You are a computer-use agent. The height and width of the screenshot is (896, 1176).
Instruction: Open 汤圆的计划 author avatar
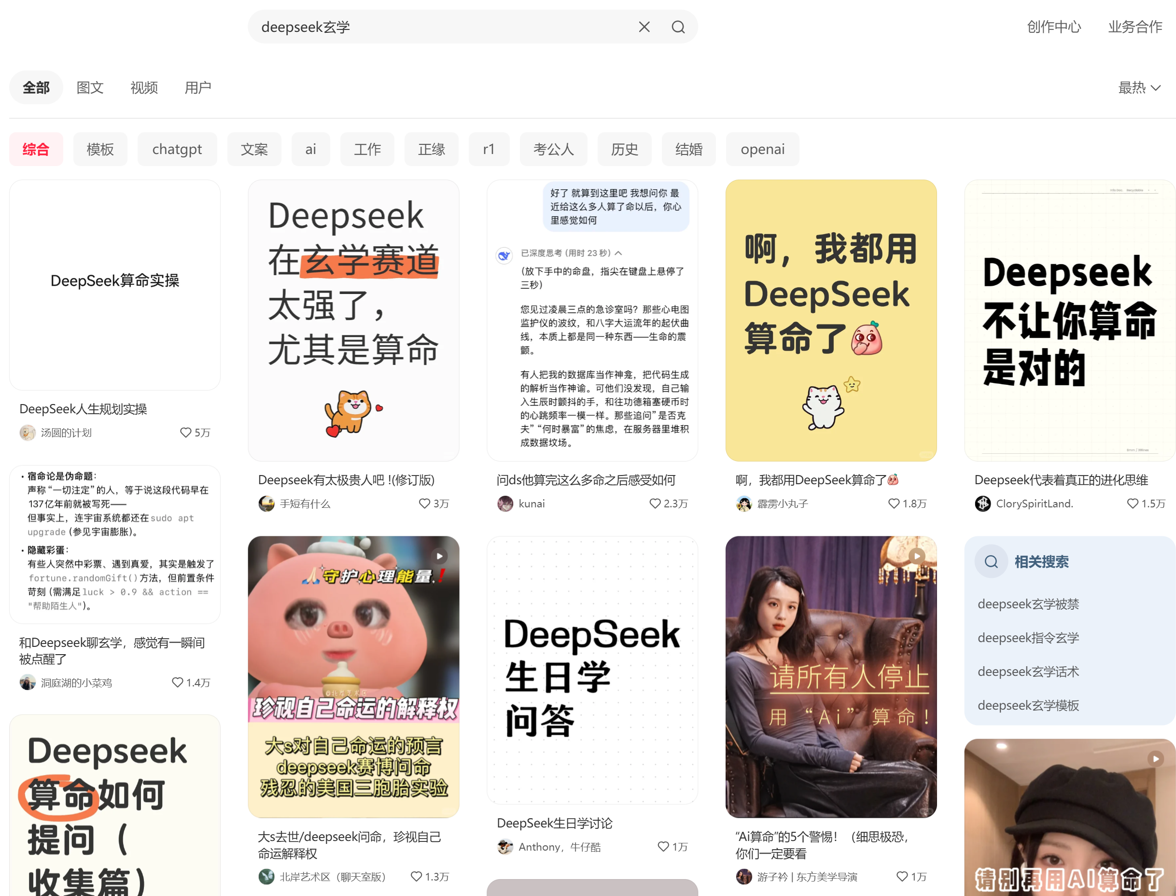point(27,433)
